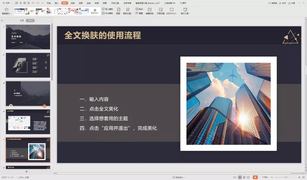307x180 pixels.
Task: Toggle reading view in the status bar
Action: click(x=248, y=177)
